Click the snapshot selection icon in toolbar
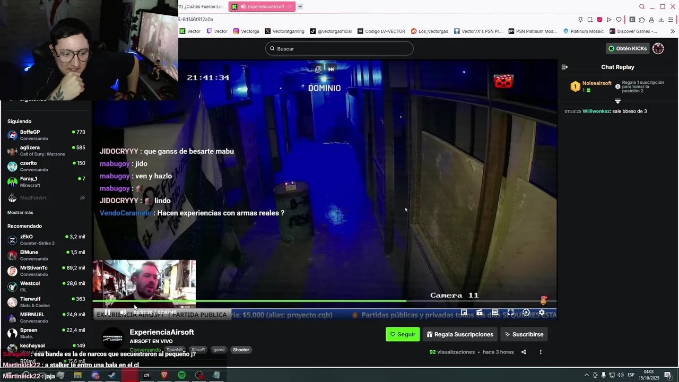This screenshot has width=679, height=382. pyautogui.click(x=590, y=20)
